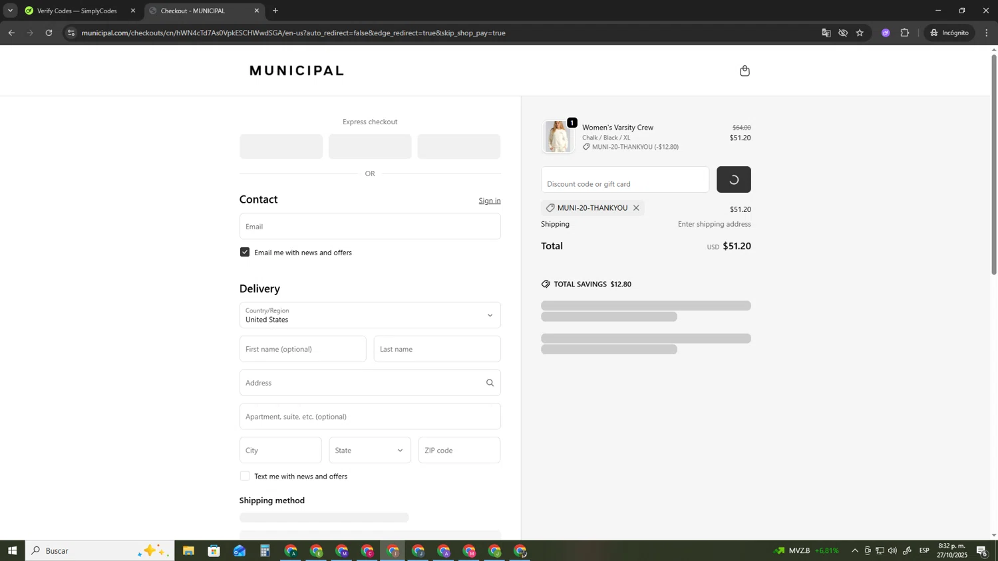Click the apply discount code button
The width and height of the screenshot is (998, 561).
tap(734, 179)
